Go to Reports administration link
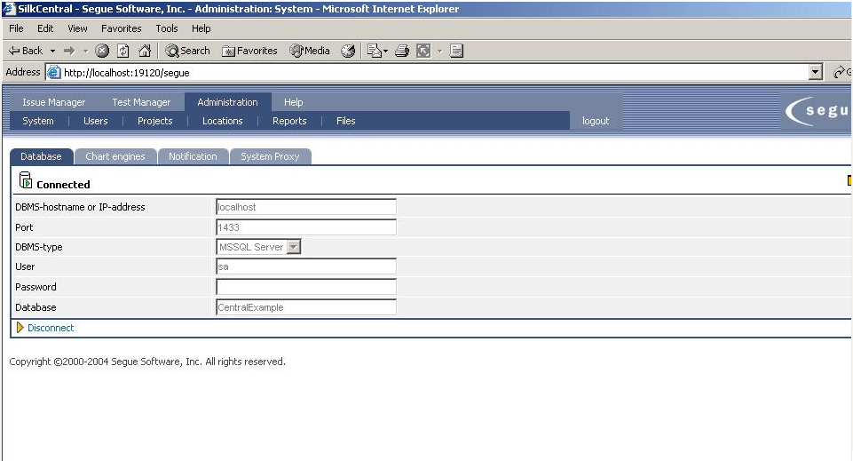Screen dimensions: 853x461 [289, 121]
